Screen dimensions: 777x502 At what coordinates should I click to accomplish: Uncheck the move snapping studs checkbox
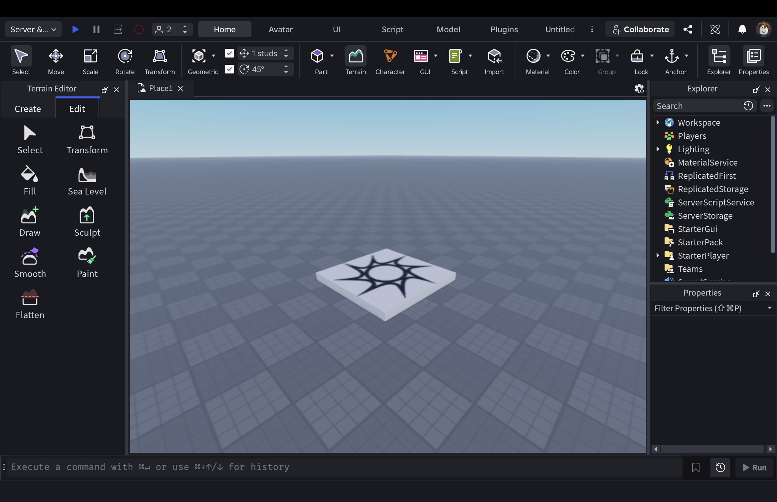pos(230,53)
